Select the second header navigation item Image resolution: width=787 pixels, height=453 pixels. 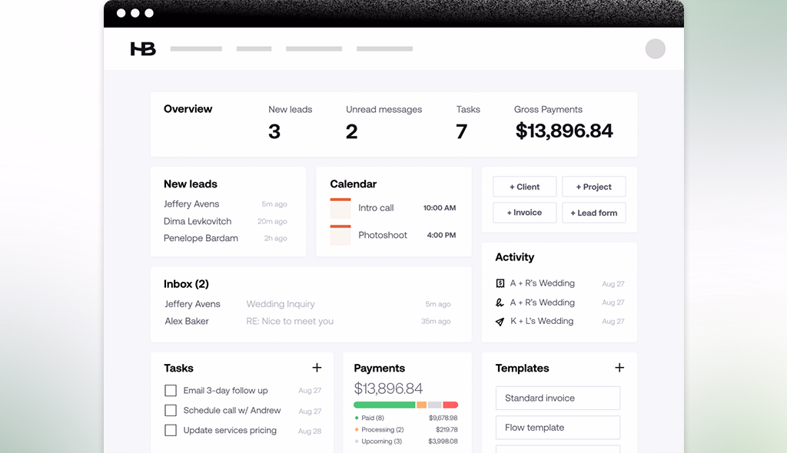click(x=254, y=48)
